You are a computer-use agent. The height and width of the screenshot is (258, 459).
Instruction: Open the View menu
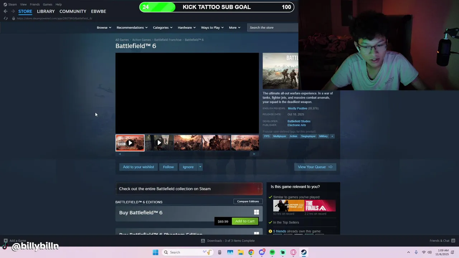point(23,4)
